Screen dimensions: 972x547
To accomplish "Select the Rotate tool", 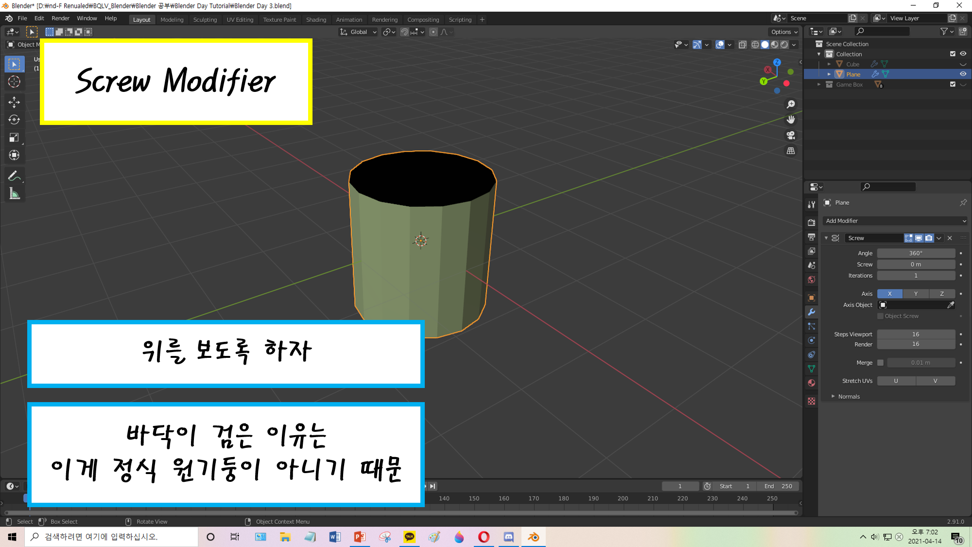I will point(14,120).
